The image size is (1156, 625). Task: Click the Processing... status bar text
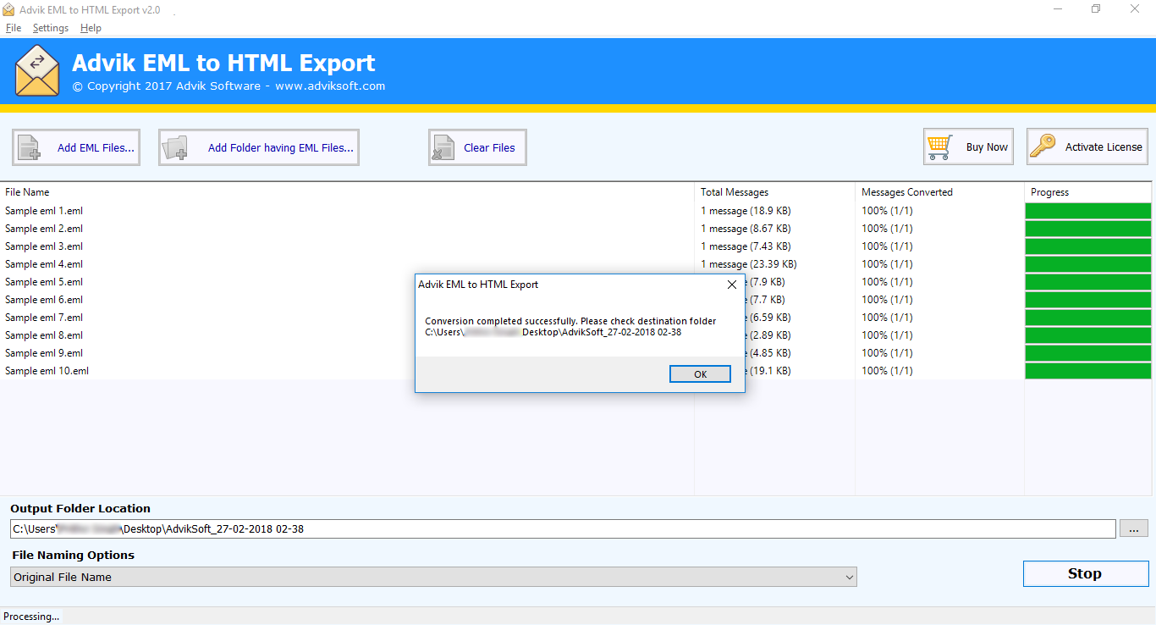(32, 617)
